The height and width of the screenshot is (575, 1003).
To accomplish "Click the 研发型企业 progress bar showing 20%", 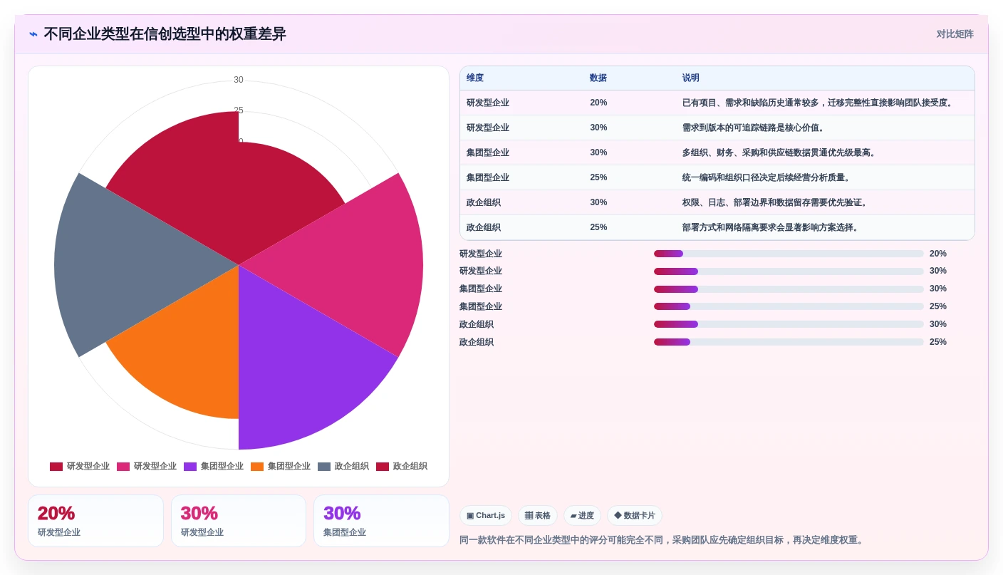I will [789, 254].
